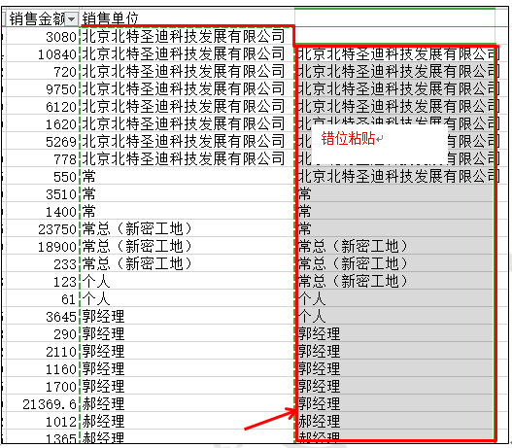Select the first gray pasted 常 cell
Viewport: 512px width, 448px height.
coord(395,194)
